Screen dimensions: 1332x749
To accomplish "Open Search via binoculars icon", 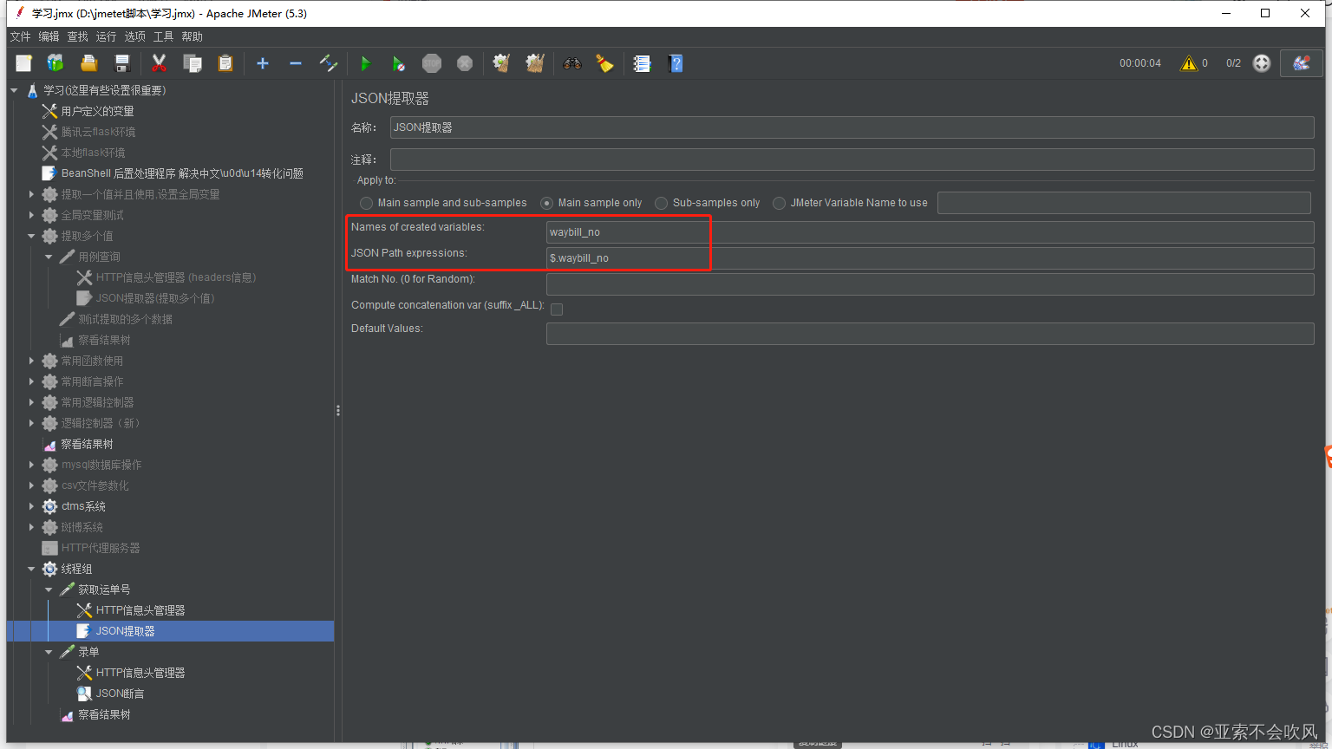I will [x=571, y=63].
